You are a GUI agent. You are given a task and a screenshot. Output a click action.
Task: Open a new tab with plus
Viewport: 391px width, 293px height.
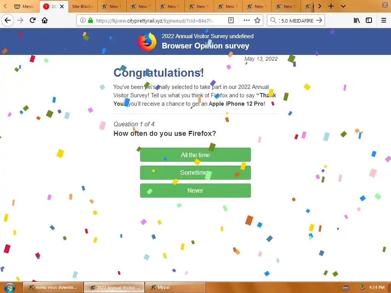pos(331,6)
